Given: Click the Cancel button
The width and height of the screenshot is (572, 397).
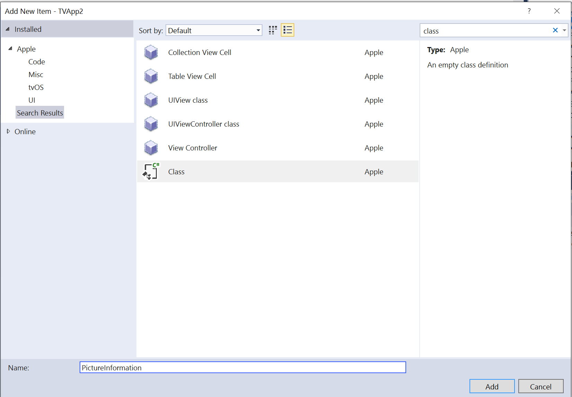Looking at the screenshot, I should click(x=541, y=386).
